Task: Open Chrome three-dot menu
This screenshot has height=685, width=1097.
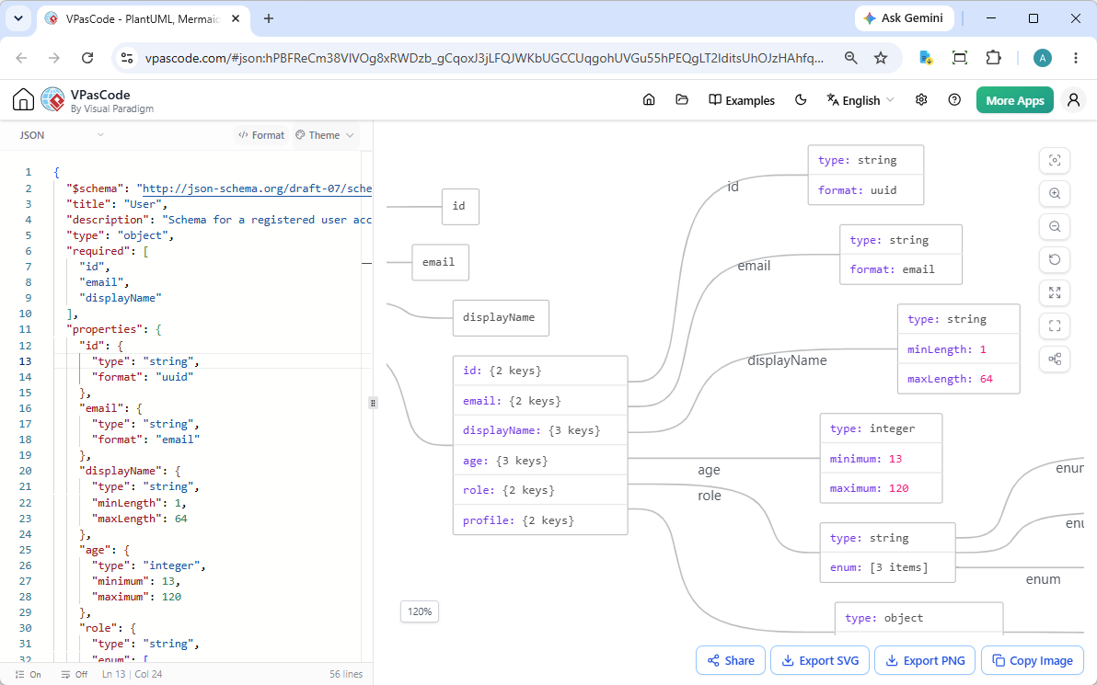Action: pos(1076,58)
